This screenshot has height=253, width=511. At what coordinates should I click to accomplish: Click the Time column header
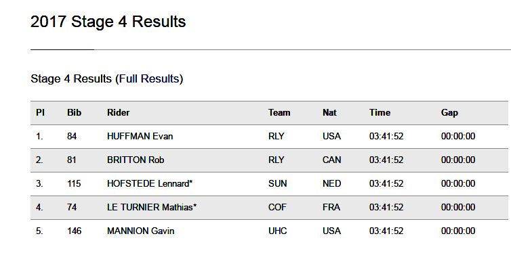click(x=380, y=112)
